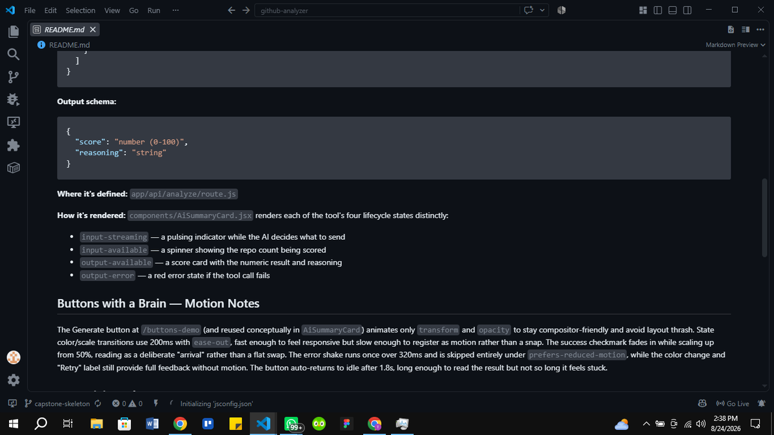Click README.md in the breadcrumb
The width and height of the screenshot is (774, 435).
(x=69, y=45)
